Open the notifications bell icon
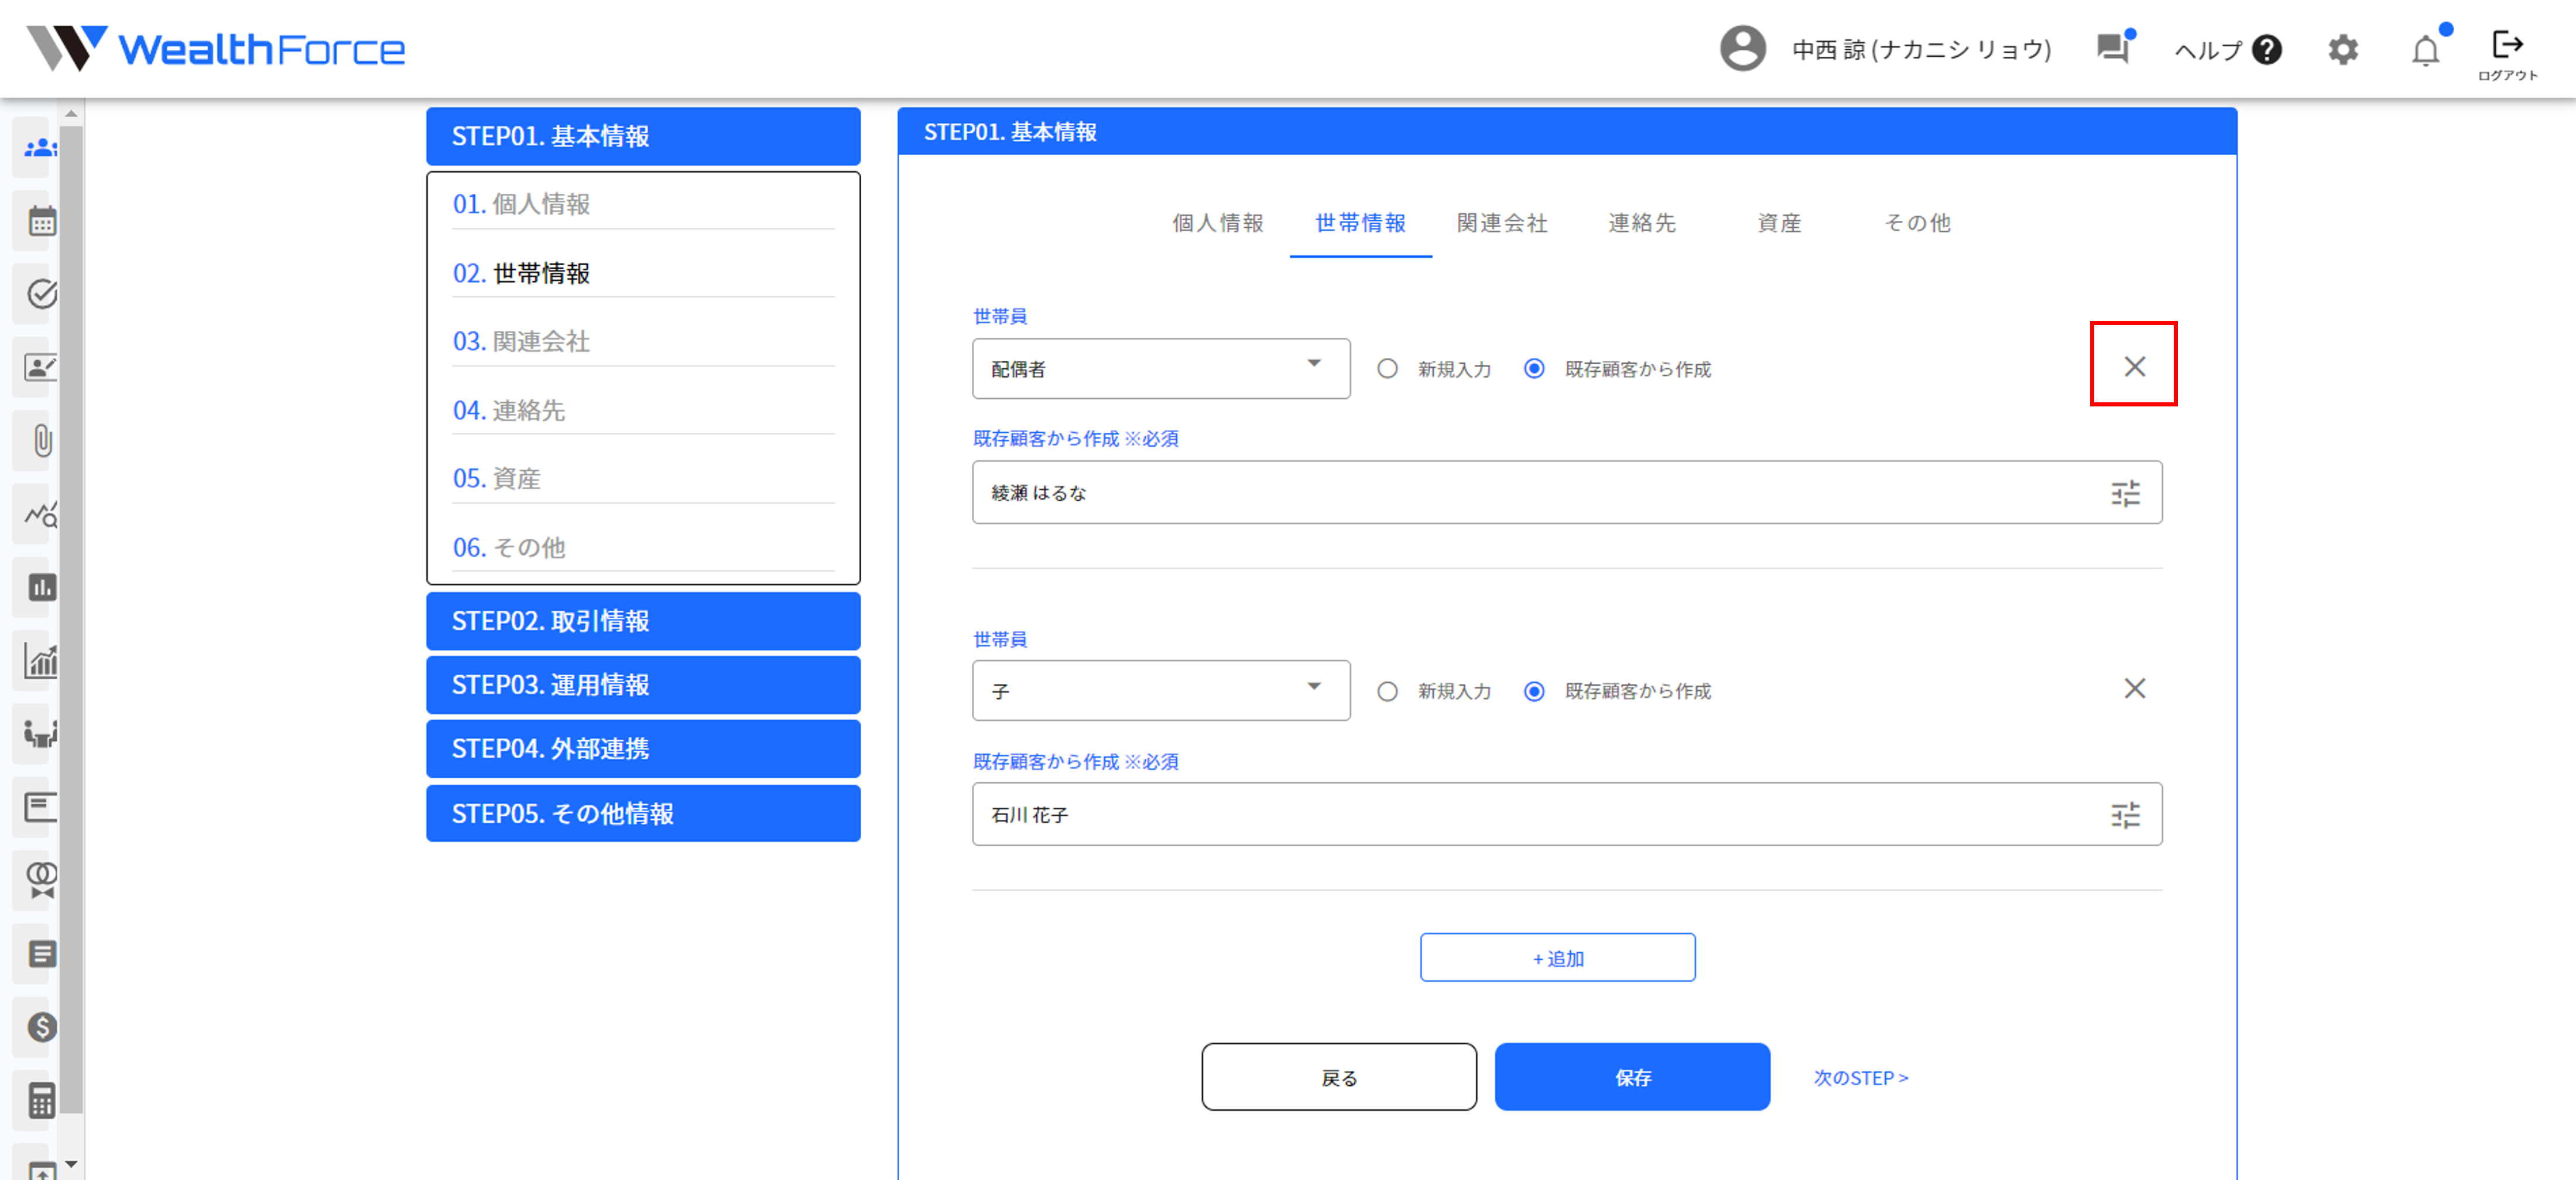Viewport: 2576px width, 1180px height. (2426, 49)
